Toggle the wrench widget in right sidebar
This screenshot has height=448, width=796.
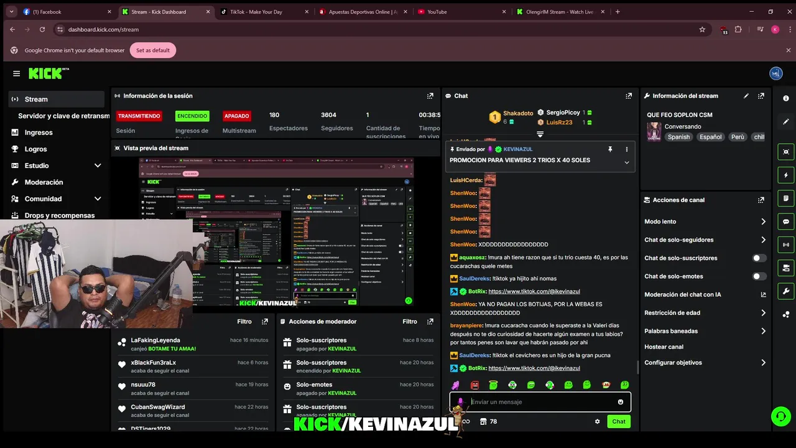point(786,291)
